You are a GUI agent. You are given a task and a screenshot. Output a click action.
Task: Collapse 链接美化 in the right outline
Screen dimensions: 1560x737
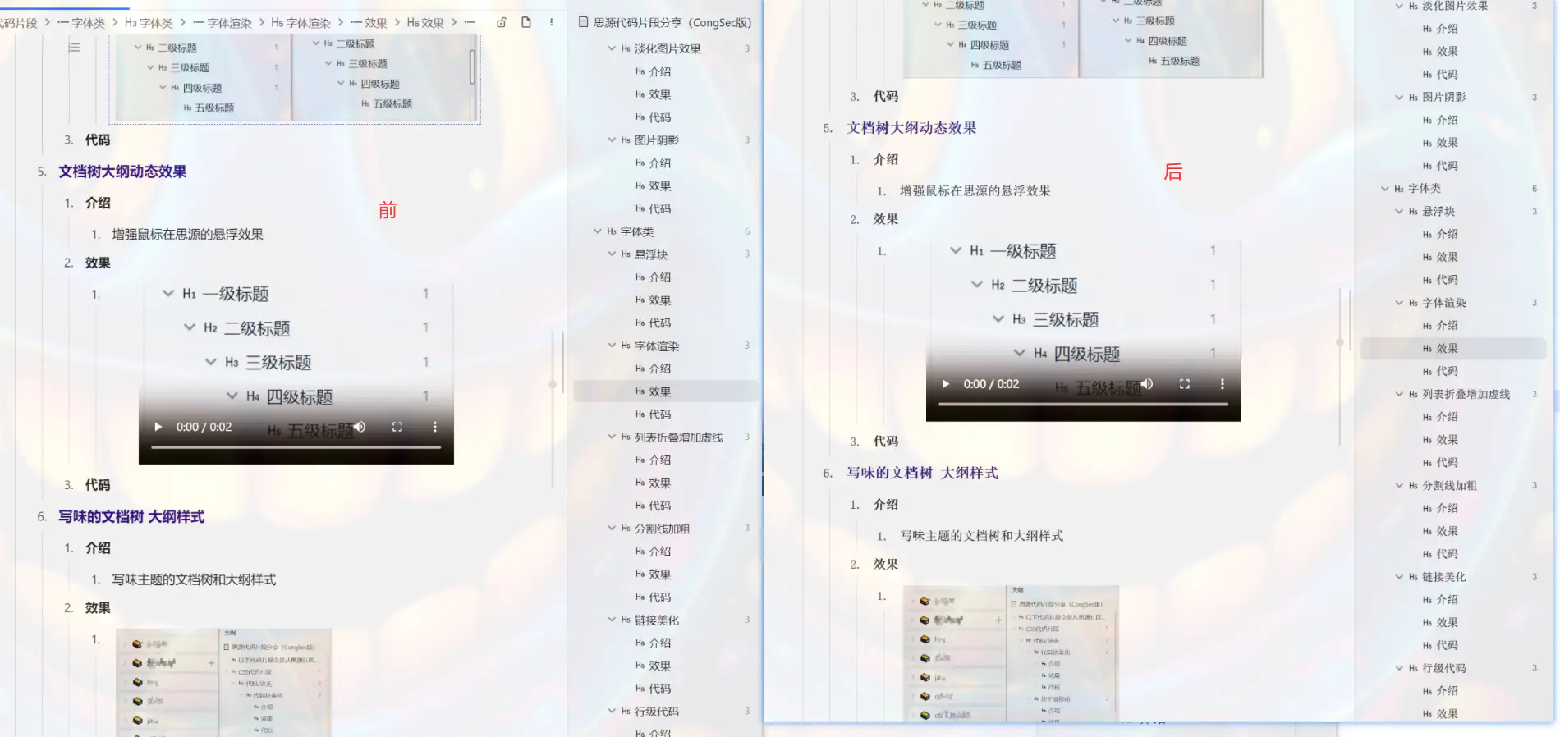click(1400, 577)
